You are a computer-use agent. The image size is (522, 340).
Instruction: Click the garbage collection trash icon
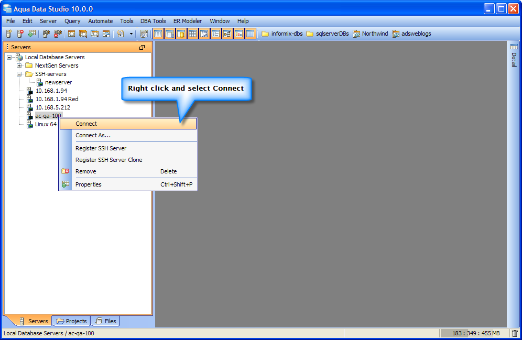click(x=515, y=333)
